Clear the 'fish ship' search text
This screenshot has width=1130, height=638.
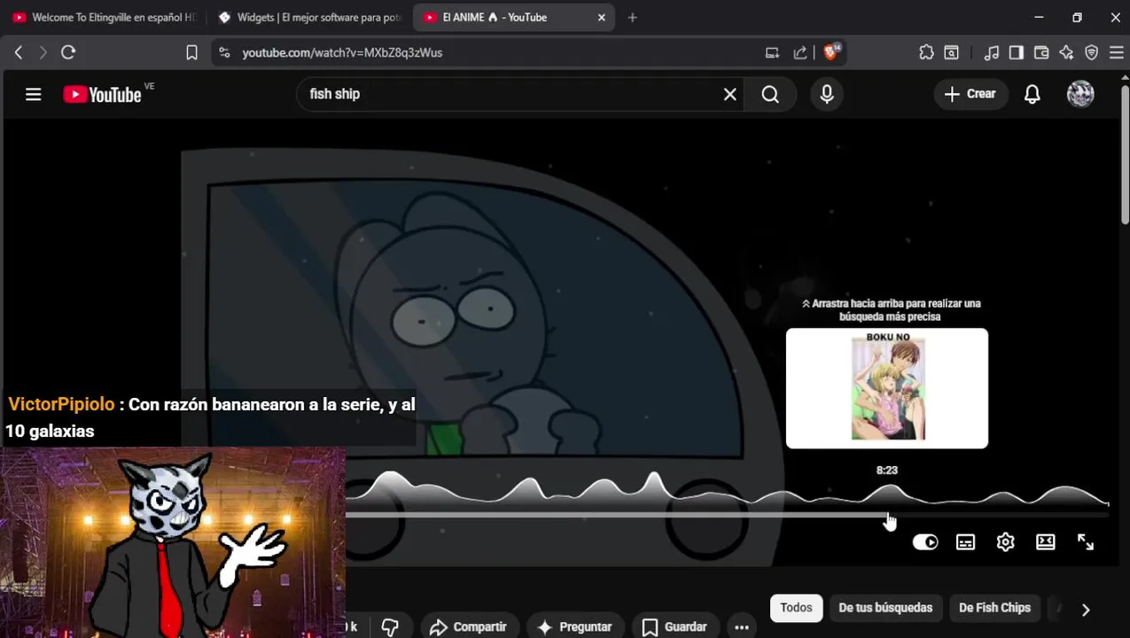[729, 94]
